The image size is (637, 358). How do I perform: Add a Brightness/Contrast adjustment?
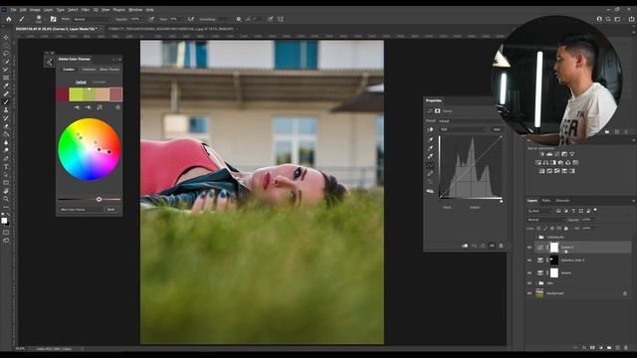tap(541, 154)
